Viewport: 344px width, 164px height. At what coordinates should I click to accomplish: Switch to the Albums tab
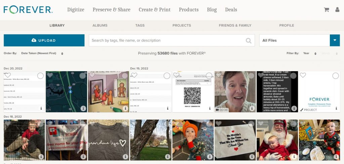pyautogui.click(x=100, y=25)
